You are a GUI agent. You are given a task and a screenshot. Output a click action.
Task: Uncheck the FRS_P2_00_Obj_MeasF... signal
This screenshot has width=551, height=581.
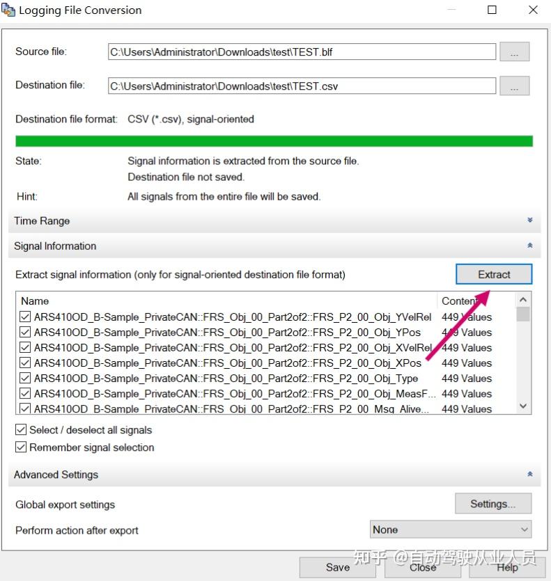[25, 393]
